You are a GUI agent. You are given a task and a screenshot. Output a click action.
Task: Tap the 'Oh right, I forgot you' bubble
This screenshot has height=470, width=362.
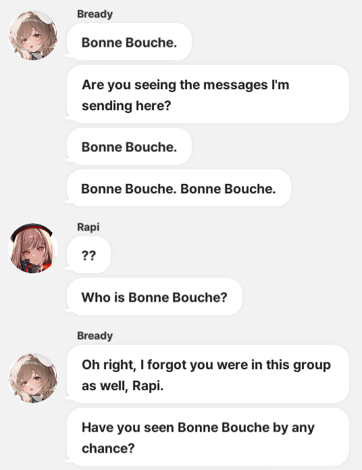click(x=208, y=374)
